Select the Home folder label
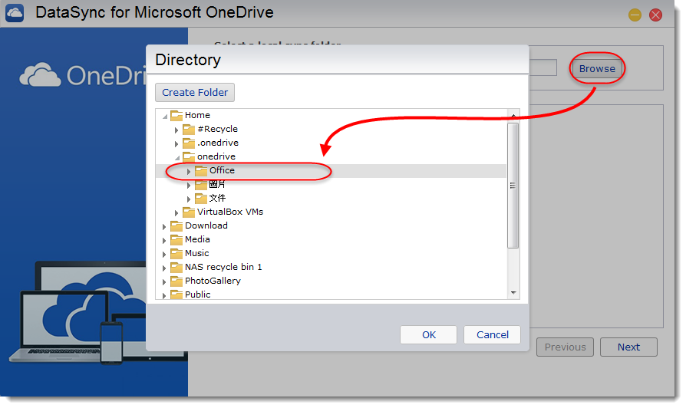Screen dimensions: 686x408 pos(197,115)
